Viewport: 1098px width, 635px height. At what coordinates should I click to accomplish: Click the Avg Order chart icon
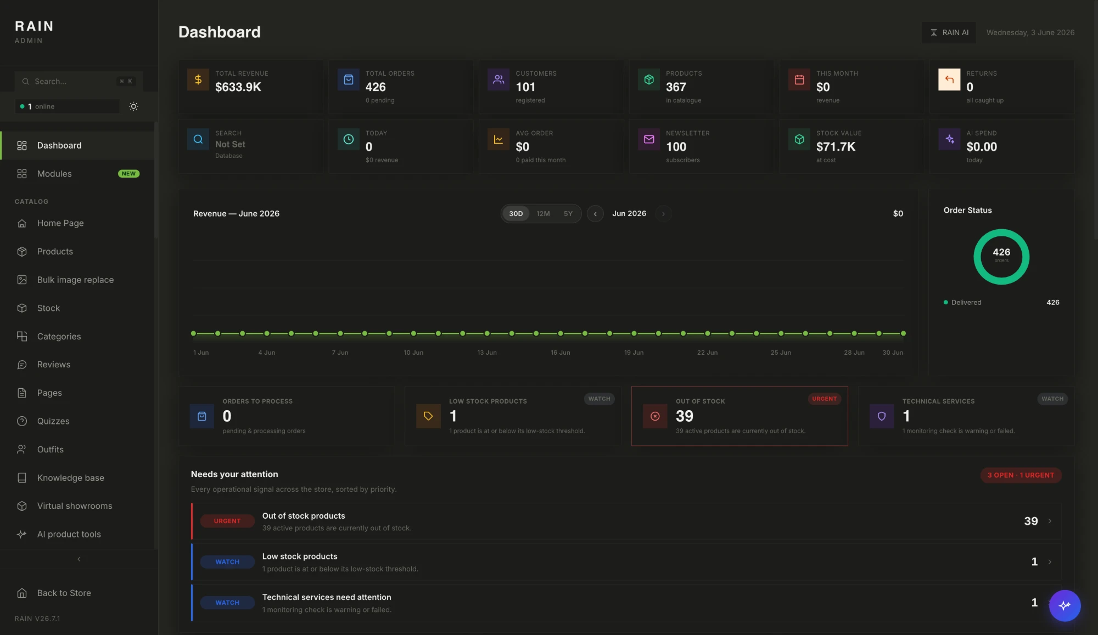(x=498, y=140)
